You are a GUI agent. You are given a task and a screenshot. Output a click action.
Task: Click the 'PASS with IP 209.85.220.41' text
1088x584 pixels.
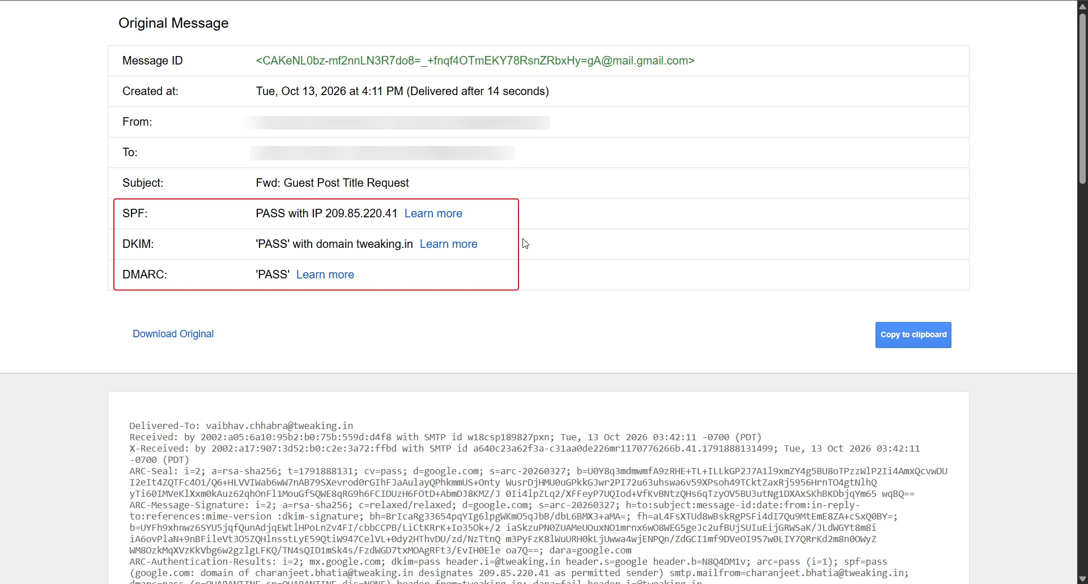pyautogui.click(x=326, y=213)
